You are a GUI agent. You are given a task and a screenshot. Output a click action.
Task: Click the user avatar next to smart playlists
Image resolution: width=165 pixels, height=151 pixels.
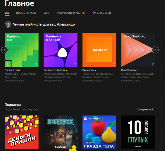click(8, 25)
